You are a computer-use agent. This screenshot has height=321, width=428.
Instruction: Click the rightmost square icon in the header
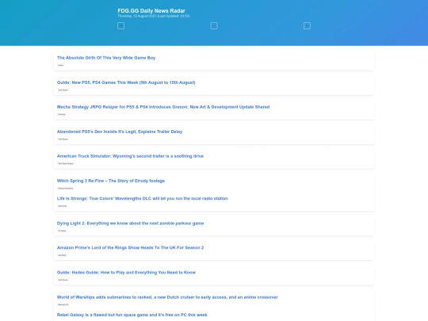(x=307, y=26)
